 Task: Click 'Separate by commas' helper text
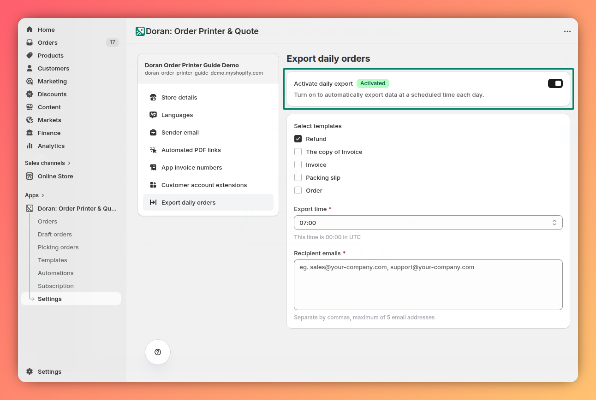[x=364, y=318]
